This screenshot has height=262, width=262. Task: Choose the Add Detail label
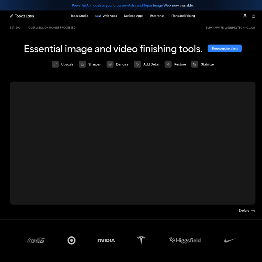(x=151, y=64)
